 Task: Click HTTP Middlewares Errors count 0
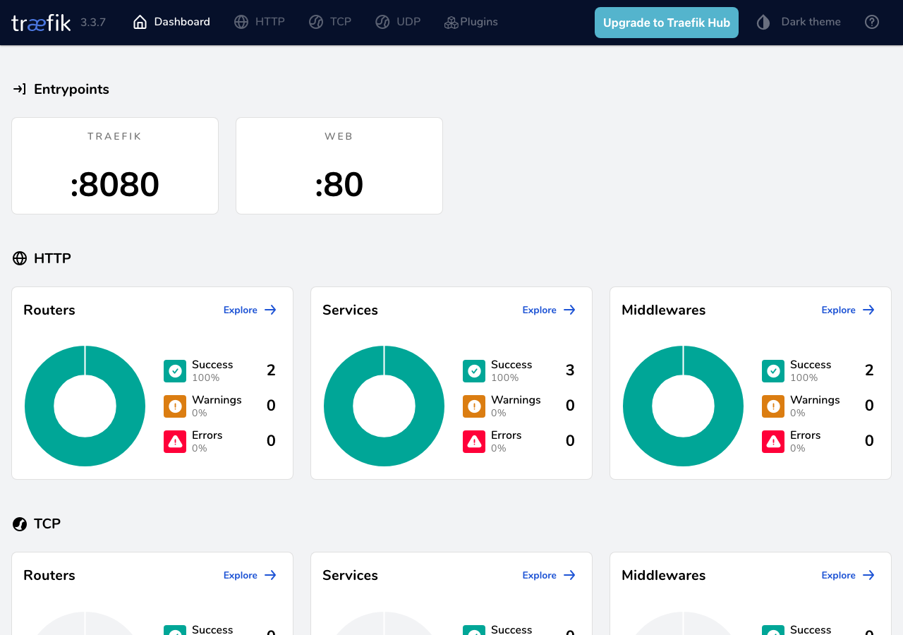(x=869, y=441)
